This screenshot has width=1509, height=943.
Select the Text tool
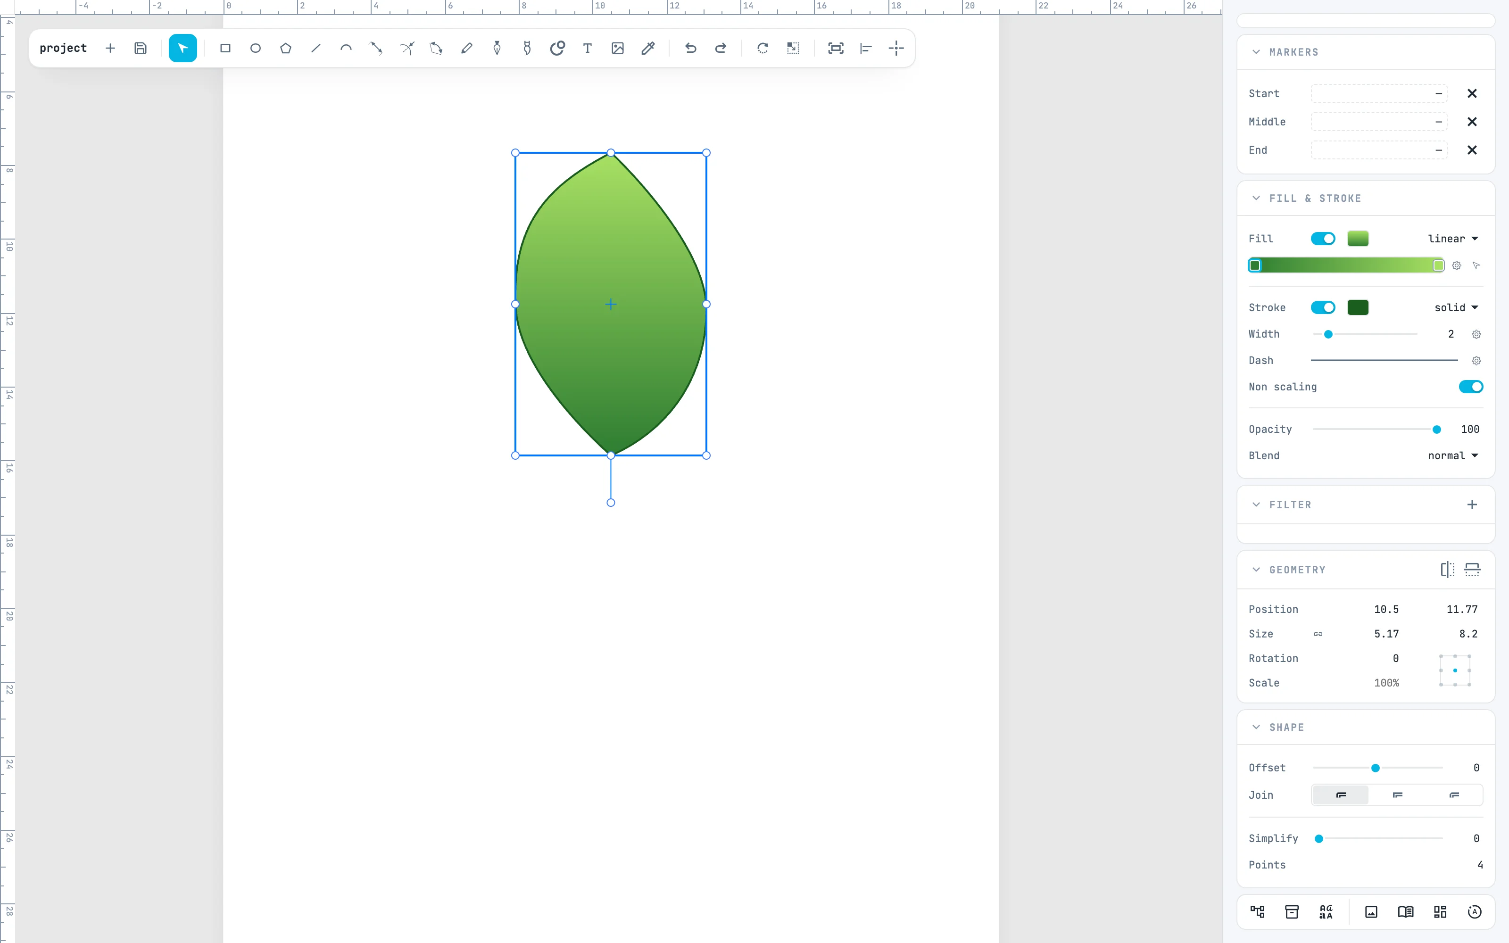click(x=588, y=48)
